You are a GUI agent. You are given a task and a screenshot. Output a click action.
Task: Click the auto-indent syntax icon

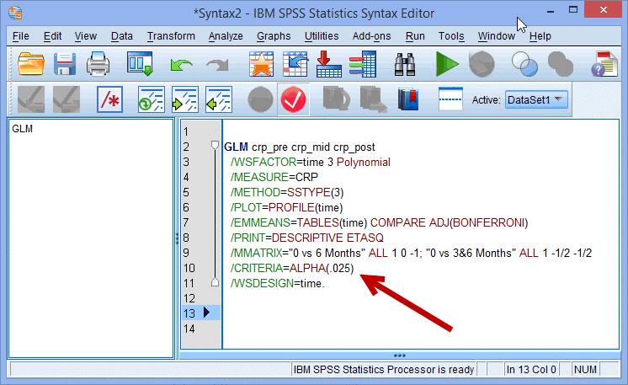(151, 99)
